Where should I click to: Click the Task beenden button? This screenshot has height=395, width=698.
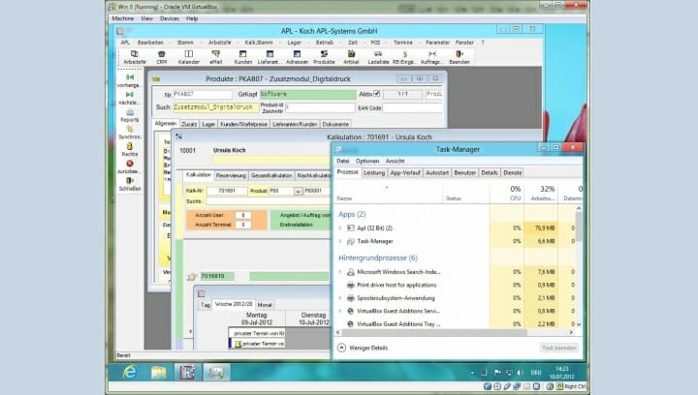[x=559, y=348]
